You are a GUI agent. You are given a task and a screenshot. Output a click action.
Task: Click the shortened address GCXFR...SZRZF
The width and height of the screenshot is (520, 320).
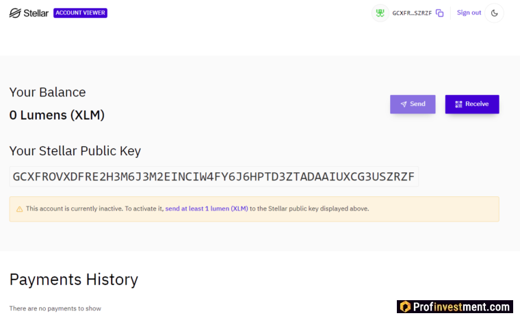[x=412, y=13]
